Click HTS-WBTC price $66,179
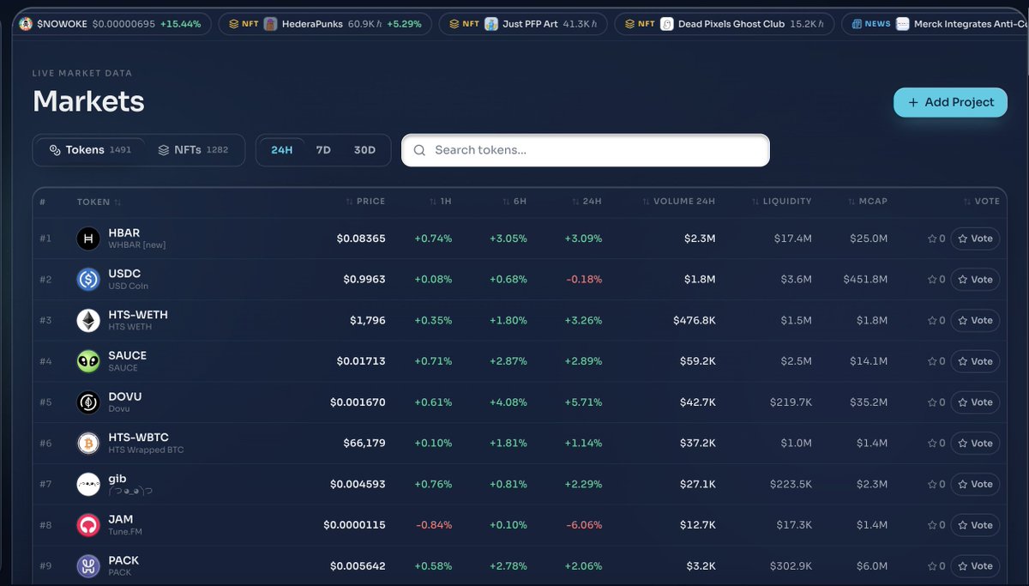This screenshot has height=586, width=1029. 364,444
